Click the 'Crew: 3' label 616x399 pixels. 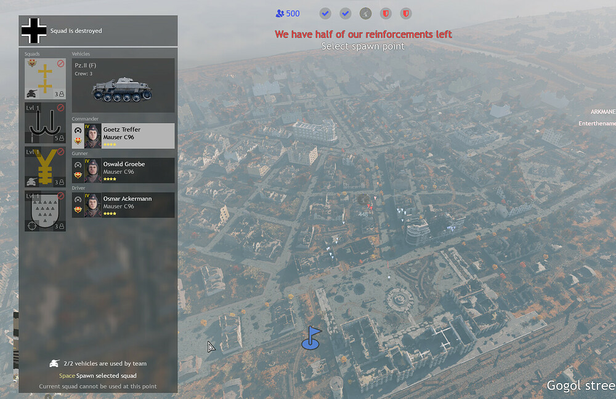click(x=84, y=74)
